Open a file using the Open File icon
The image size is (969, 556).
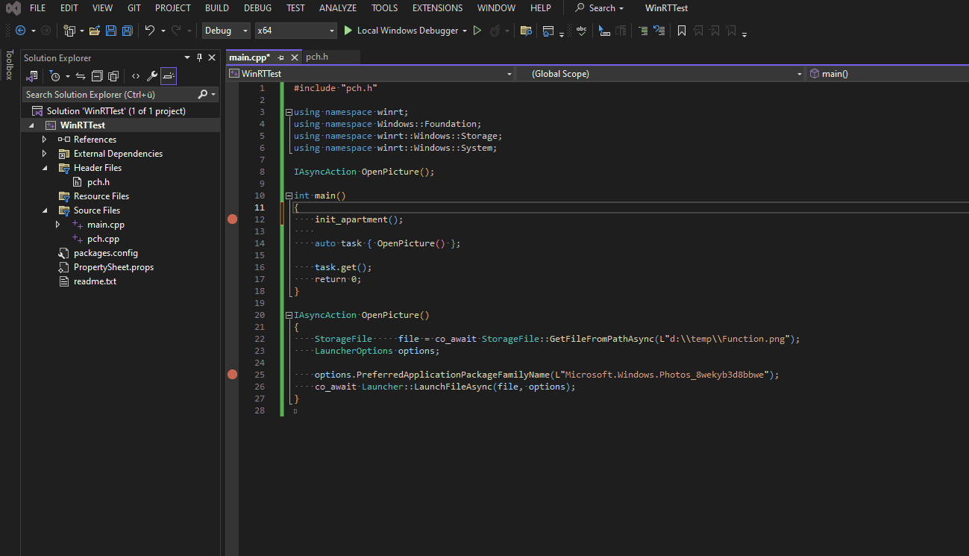pyautogui.click(x=95, y=30)
